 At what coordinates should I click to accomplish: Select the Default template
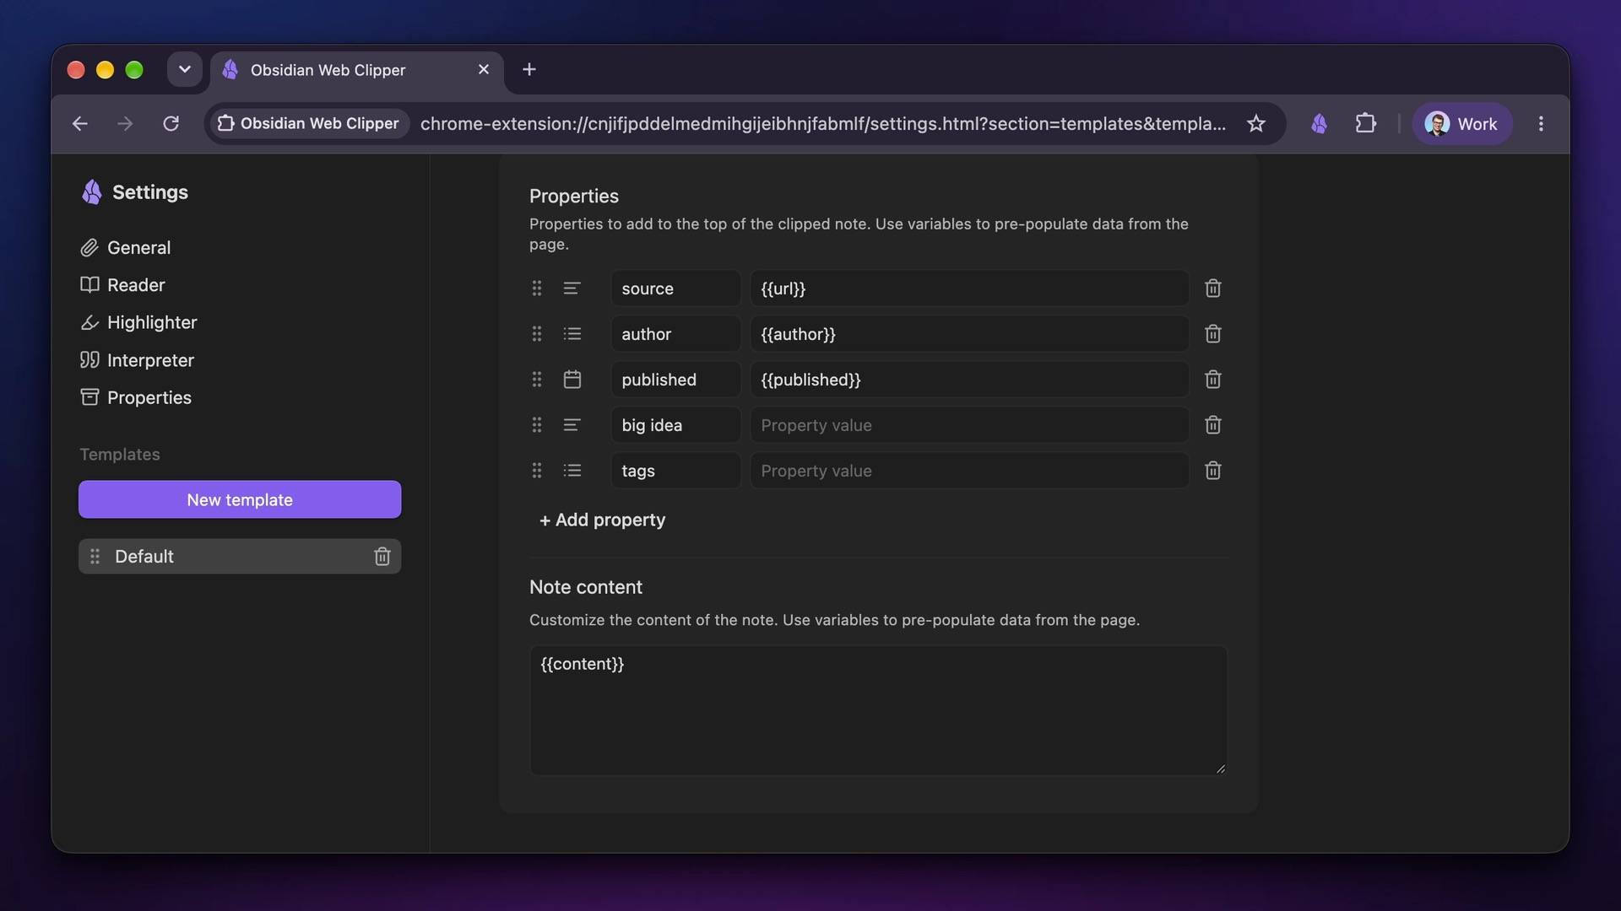(x=240, y=557)
